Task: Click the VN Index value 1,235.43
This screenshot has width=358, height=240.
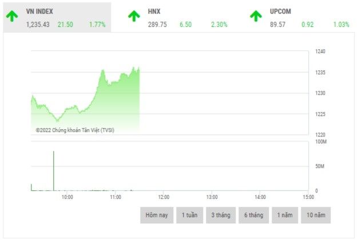Action: pos(38,25)
